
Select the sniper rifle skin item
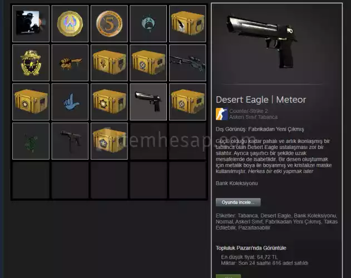[187, 63]
